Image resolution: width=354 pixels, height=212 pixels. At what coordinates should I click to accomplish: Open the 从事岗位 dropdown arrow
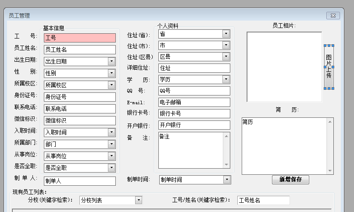pyautogui.click(x=111, y=156)
